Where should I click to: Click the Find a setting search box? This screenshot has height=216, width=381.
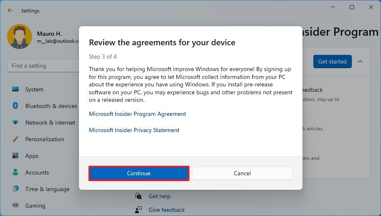(43, 66)
